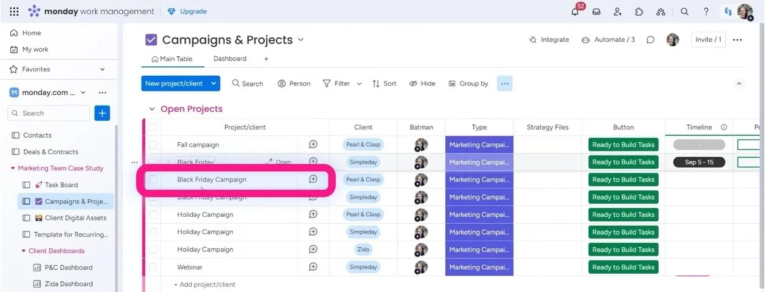Open the New project/client dropdown arrow
Viewport: 765px width, 292px height.
214,83
